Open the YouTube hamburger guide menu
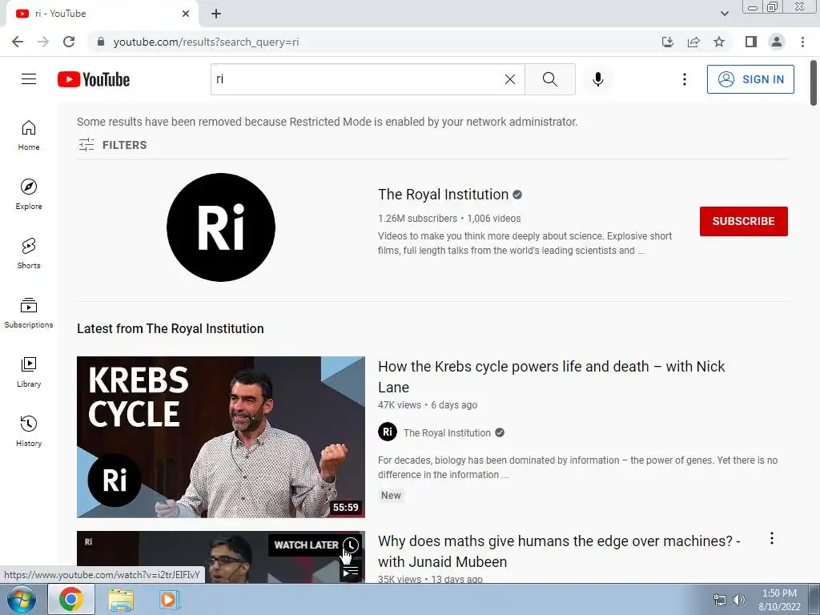Viewport: 820px width, 615px height. pos(29,79)
